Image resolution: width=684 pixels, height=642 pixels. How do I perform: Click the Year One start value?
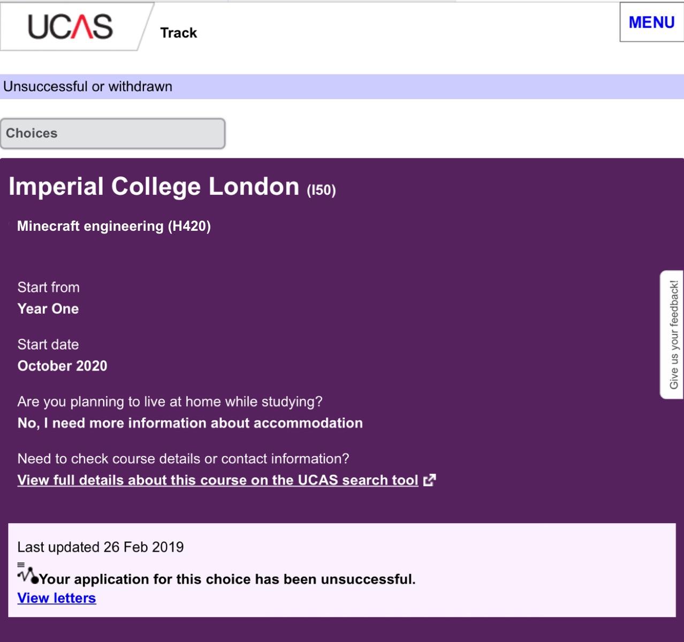tap(48, 309)
